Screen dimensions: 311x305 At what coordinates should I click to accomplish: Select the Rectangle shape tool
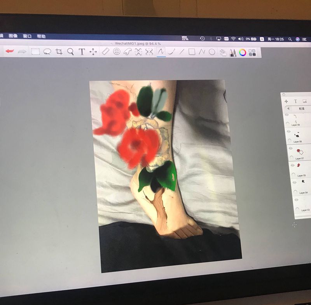pyautogui.click(x=192, y=52)
